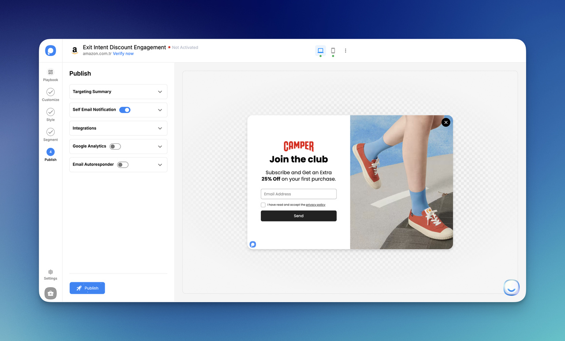Open Settings from the sidebar gear icon
Screen dimensions: 565x341
tap(50, 274)
